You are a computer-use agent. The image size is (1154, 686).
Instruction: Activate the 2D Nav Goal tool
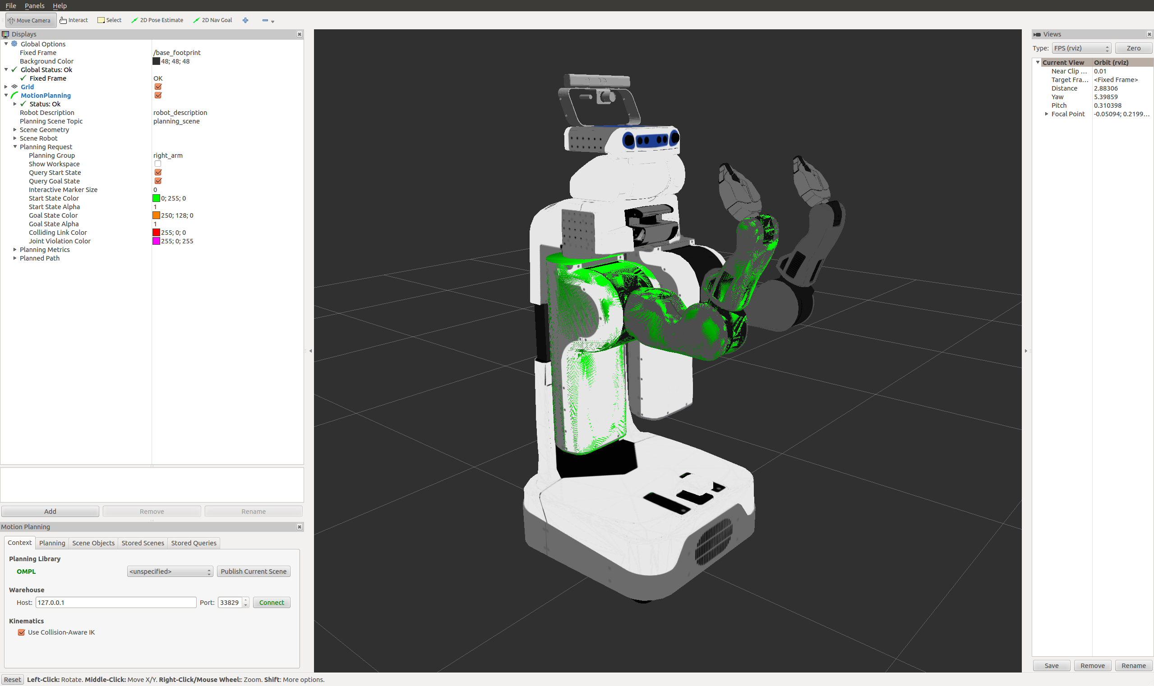click(213, 20)
